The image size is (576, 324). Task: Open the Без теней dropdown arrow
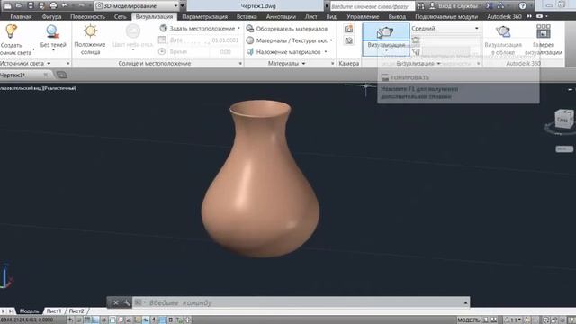pos(53,50)
